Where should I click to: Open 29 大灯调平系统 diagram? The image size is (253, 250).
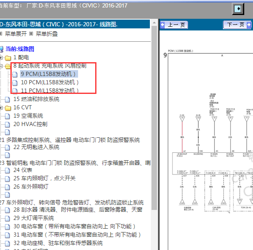tap(33, 218)
